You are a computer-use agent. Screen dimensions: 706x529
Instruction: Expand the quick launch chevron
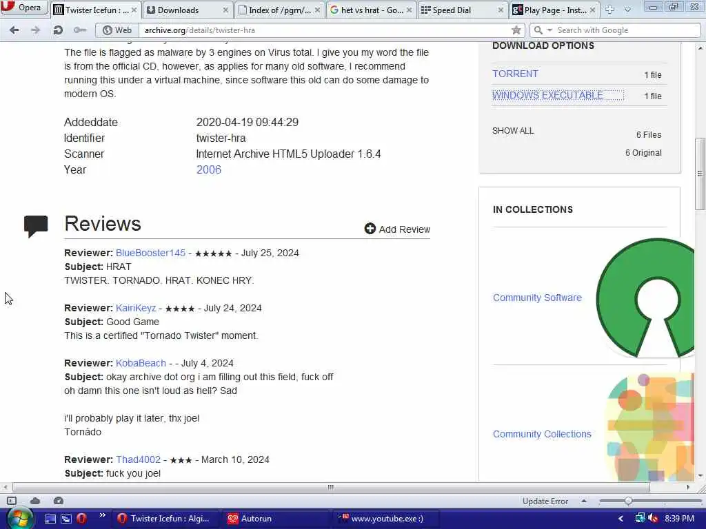(x=102, y=515)
